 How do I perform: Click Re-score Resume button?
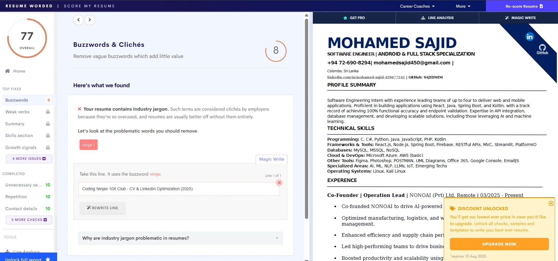click(x=522, y=6)
